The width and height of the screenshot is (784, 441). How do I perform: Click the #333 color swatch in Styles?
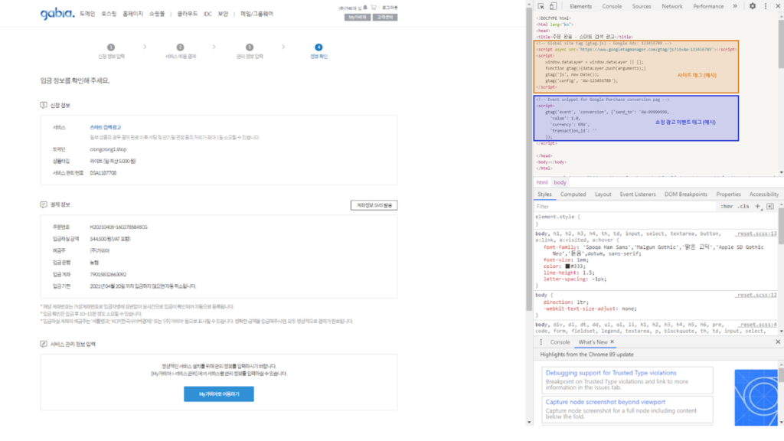(x=567, y=266)
